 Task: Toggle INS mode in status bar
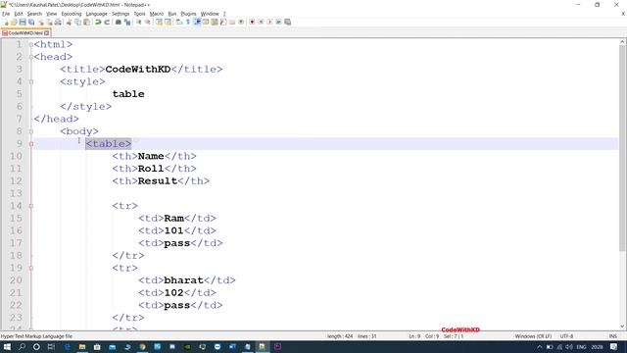coord(612,336)
